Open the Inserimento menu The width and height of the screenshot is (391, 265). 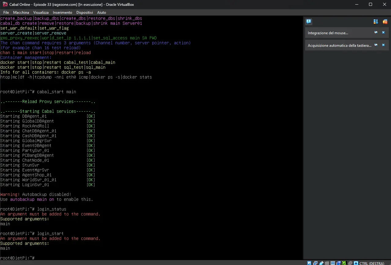pos(62,13)
